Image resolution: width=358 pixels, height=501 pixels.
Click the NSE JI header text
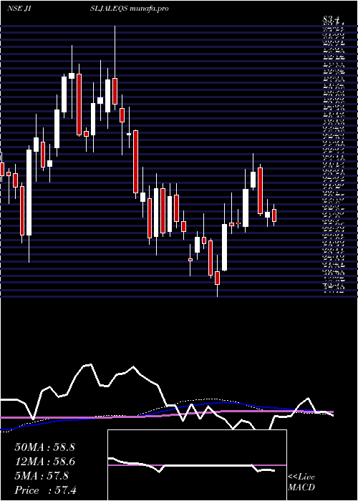point(19,9)
